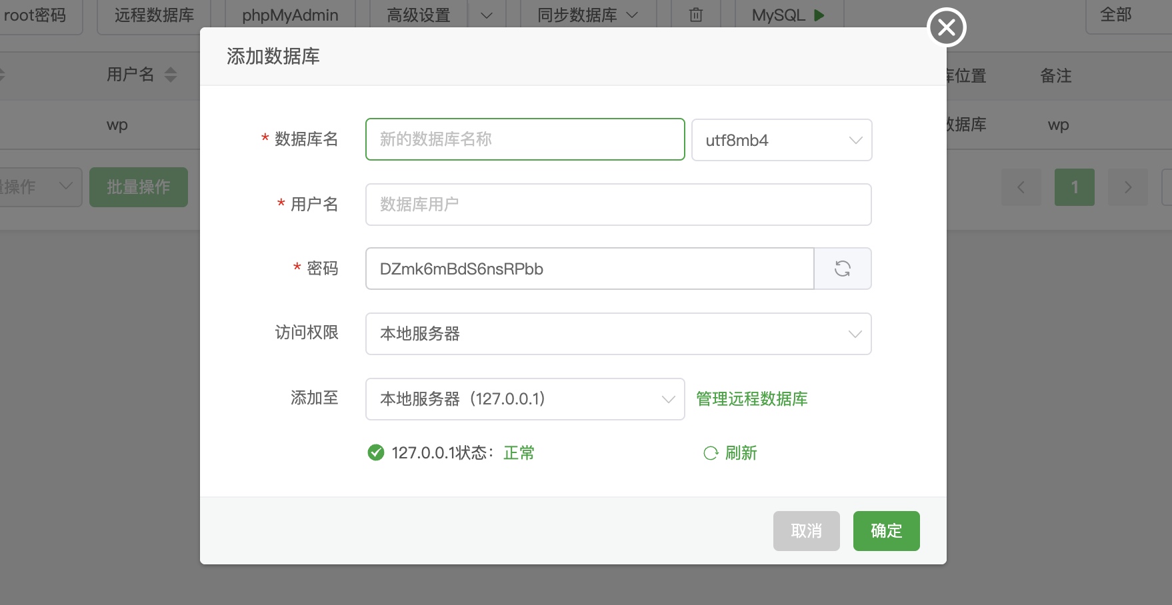
Task: Click the 正常 status text
Action: tap(519, 453)
